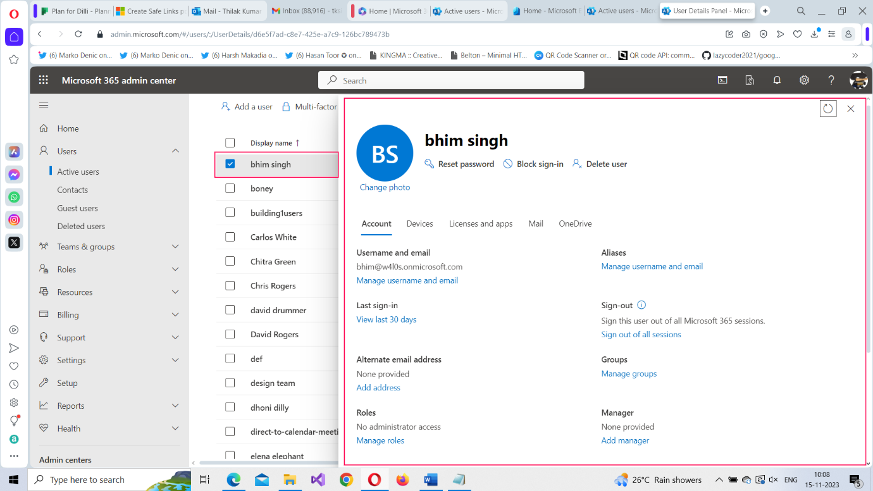Image resolution: width=873 pixels, height=491 pixels.
Task: Check the Carlos White checkbox
Action: tap(230, 237)
